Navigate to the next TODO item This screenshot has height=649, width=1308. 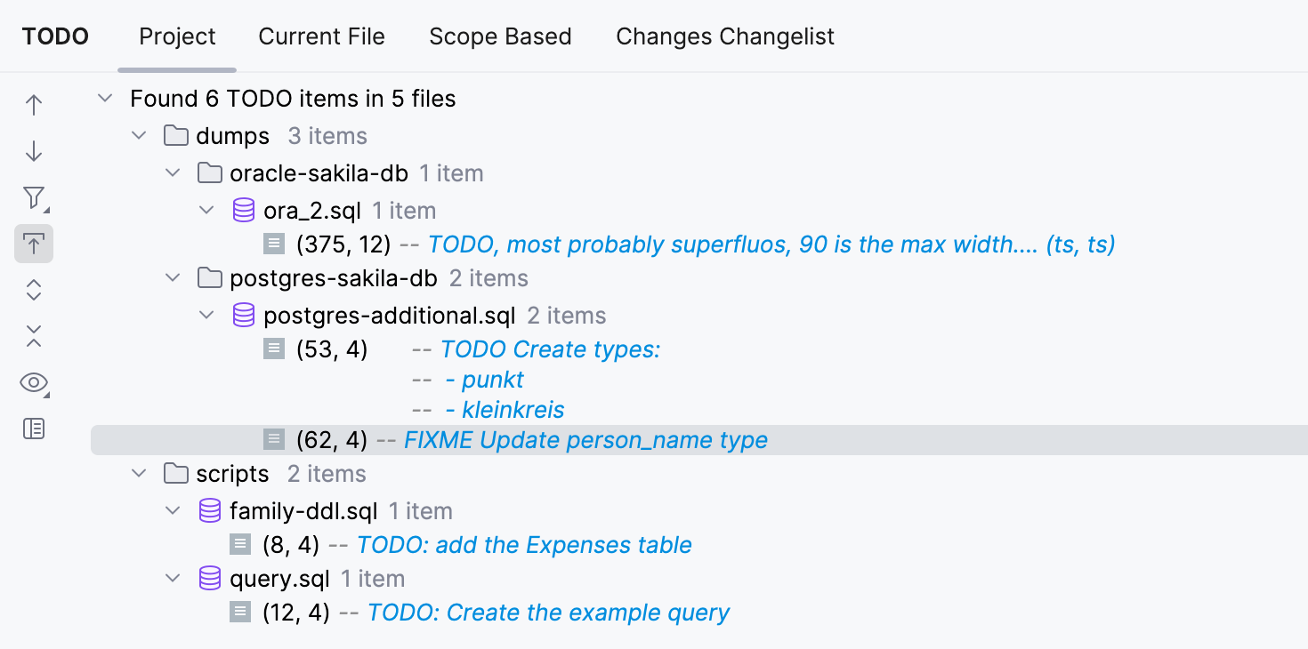(x=33, y=151)
